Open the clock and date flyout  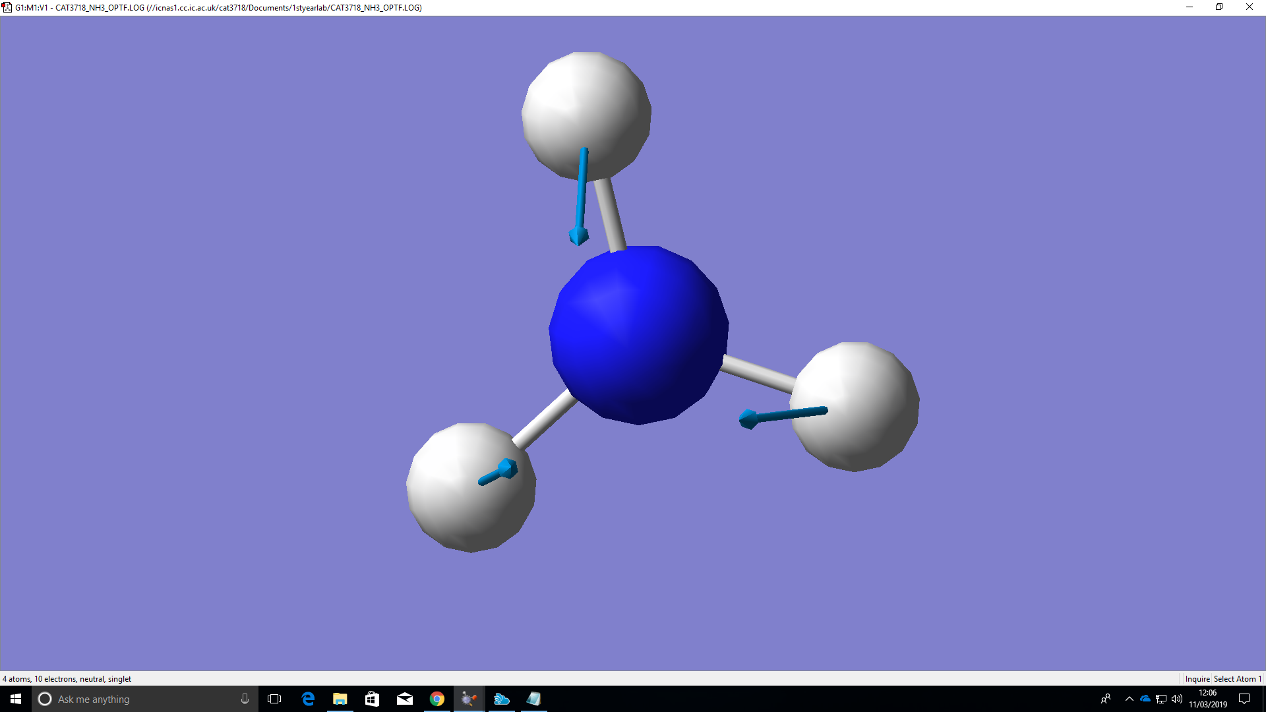(1208, 699)
